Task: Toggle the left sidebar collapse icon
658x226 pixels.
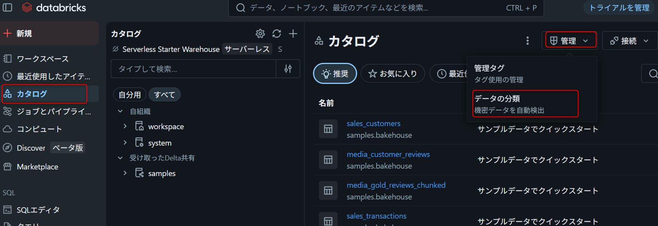Action: pos(7,7)
